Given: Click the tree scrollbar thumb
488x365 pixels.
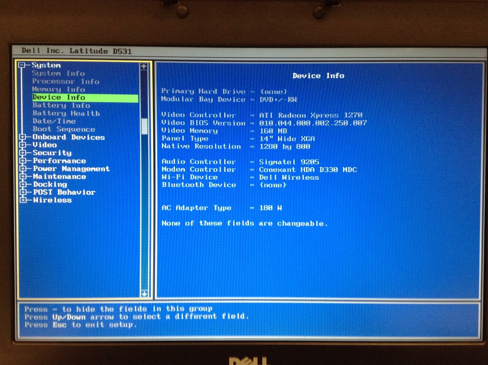Looking at the screenshot, I should click(x=144, y=126).
